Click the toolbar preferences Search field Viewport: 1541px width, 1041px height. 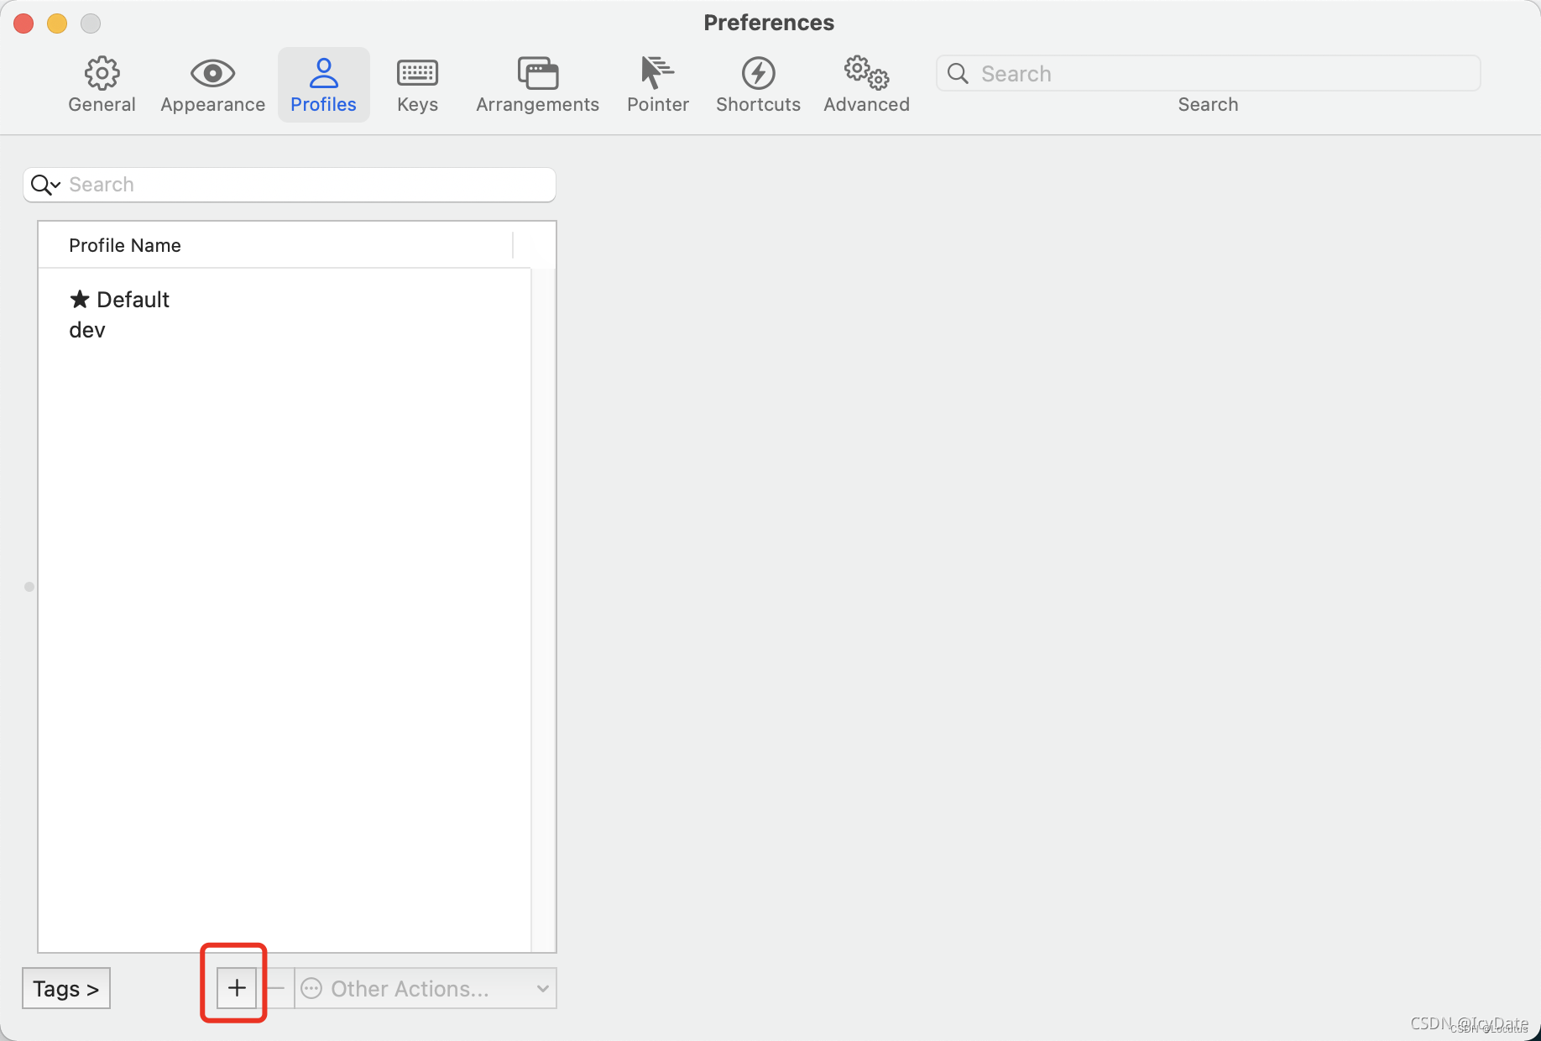(x=1208, y=74)
